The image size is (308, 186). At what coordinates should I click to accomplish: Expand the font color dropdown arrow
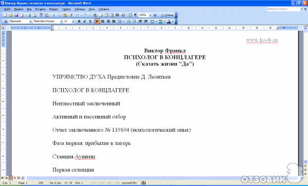173,22
